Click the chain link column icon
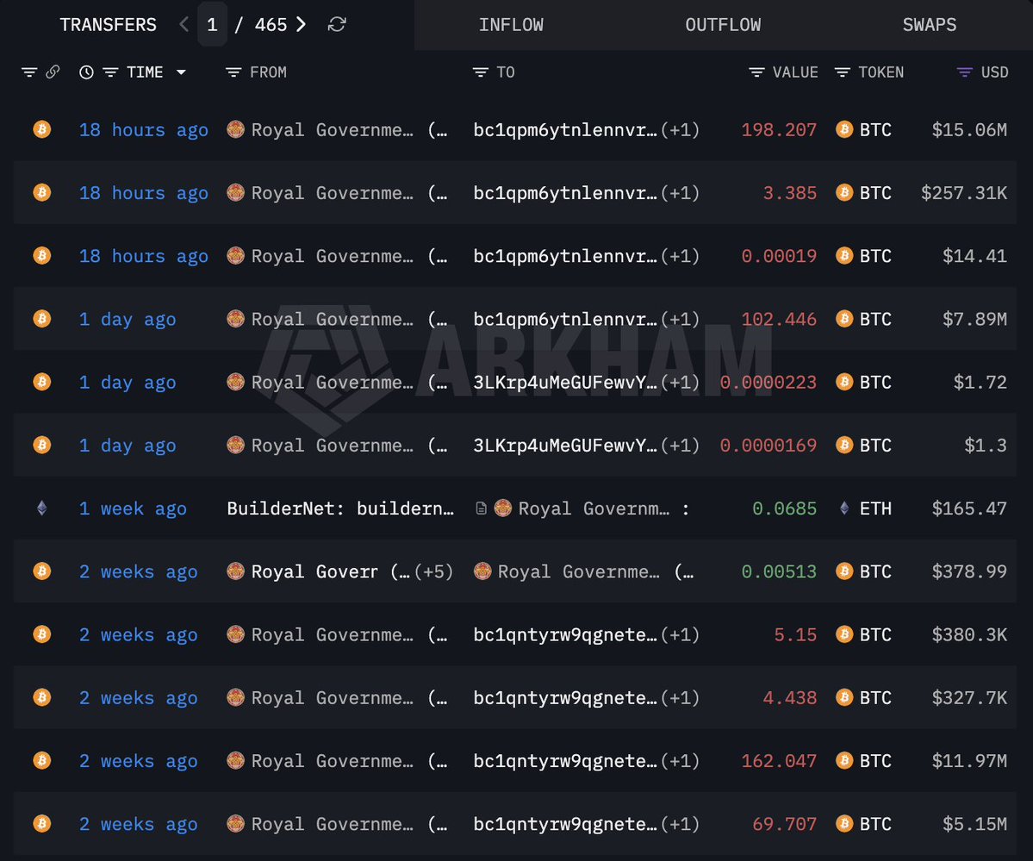1033x861 pixels. tap(53, 72)
